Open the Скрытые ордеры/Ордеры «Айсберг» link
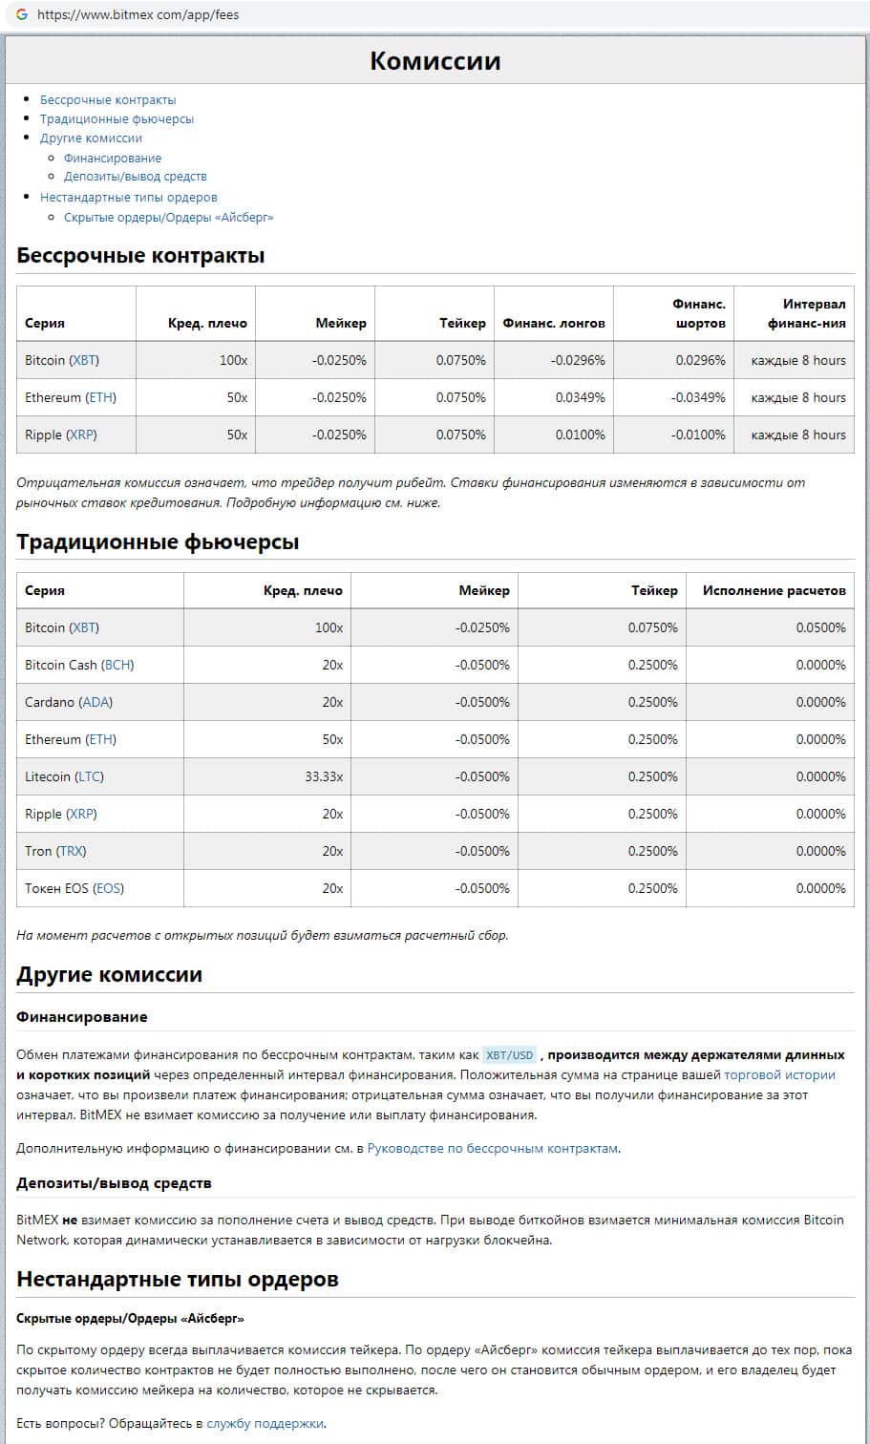Screen dimensions: 870x1444 [x=168, y=218]
